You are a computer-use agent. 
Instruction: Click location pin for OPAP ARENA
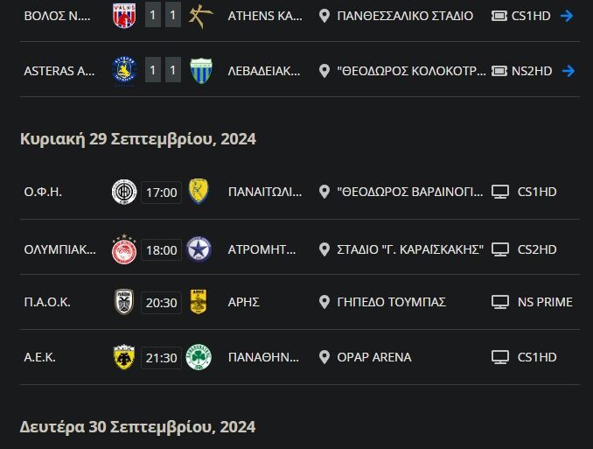pos(324,357)
